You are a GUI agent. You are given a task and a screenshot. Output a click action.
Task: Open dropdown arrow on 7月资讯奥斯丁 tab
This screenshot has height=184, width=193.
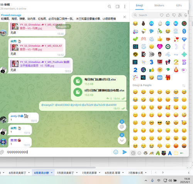pyautogui.click(x=77, y=173)
